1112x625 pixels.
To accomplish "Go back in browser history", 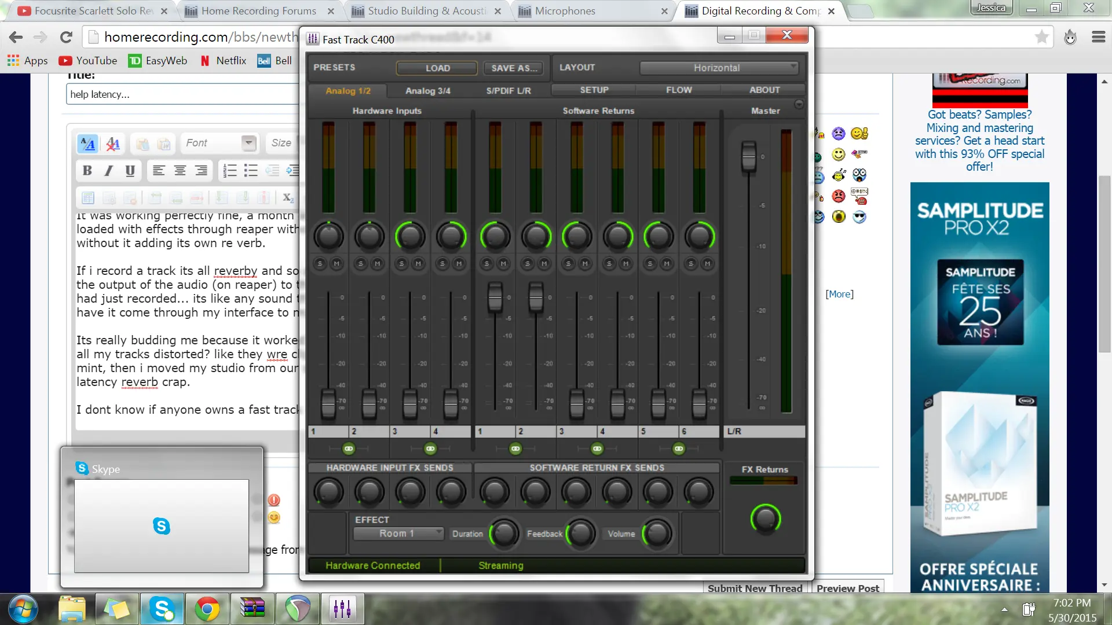I will click(x=16, y=38).
